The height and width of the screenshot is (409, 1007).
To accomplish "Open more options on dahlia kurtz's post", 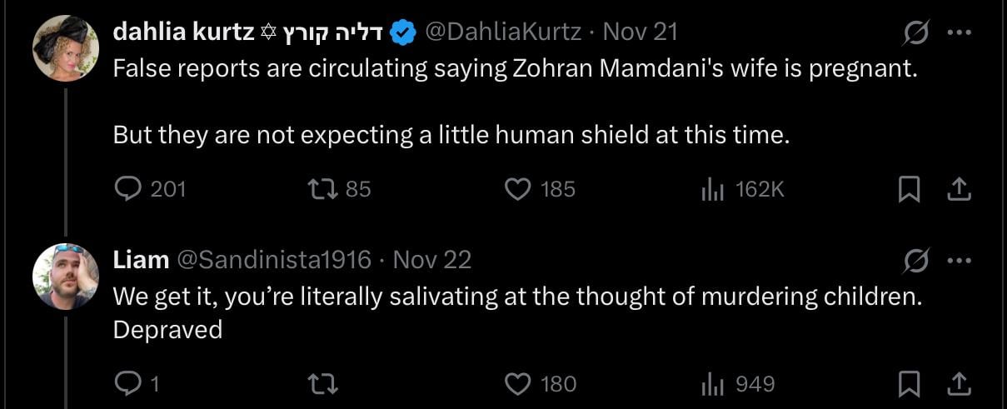I will pyautogui.click(x=960, y=33).
